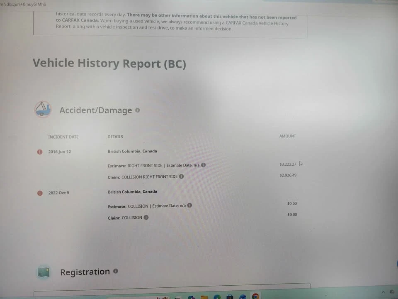Image resolution: width=398 pixels, height=299 pixels.
Task: Select the date 2016 Jun 12
Action: point(60,152)
